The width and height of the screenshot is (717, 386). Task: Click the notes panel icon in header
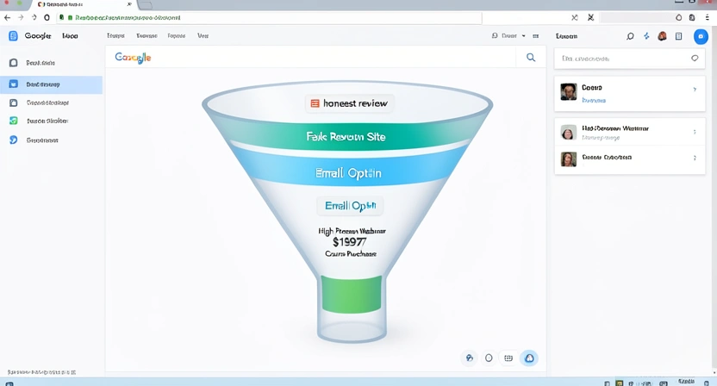(x=678, y=36)
